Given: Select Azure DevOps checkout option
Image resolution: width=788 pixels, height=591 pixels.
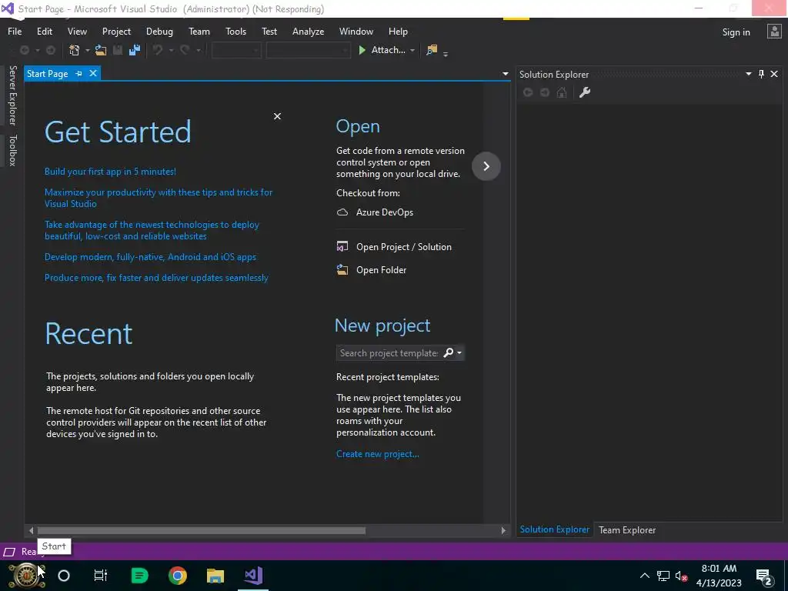Looking at the screenshot, I should pos(375,212).
